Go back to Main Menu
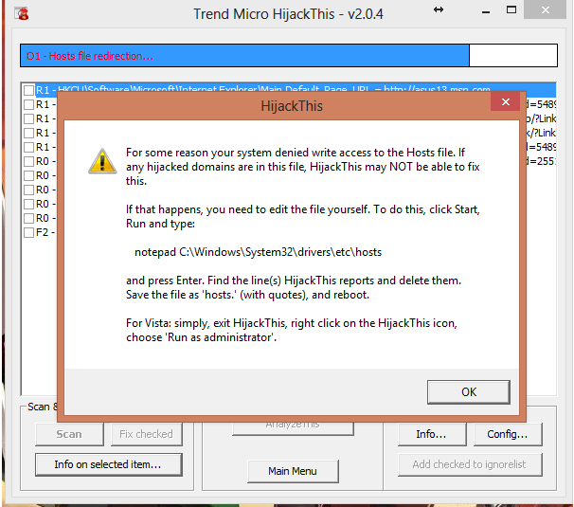The image size is (574, 507). click(293, 471)
